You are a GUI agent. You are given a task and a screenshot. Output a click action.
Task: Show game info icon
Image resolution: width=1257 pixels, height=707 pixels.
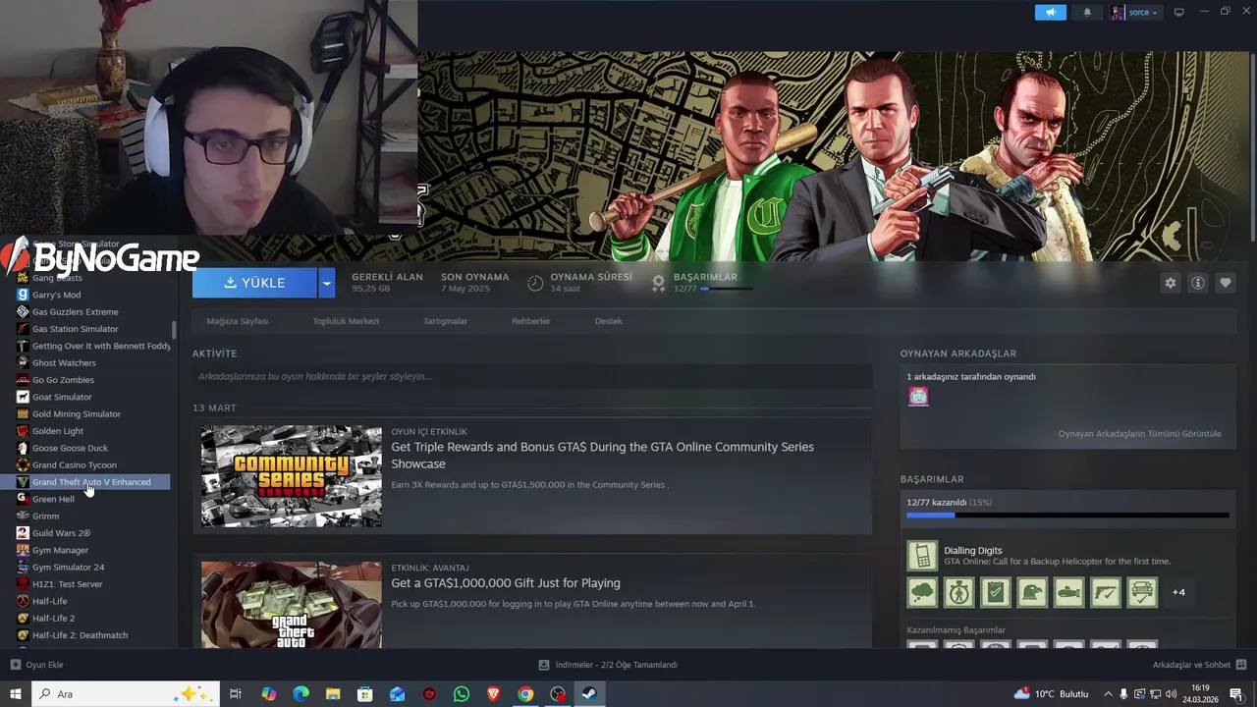point(1198,283)
